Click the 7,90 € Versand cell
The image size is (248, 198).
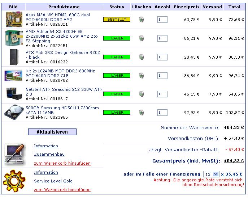click(216, 94)
